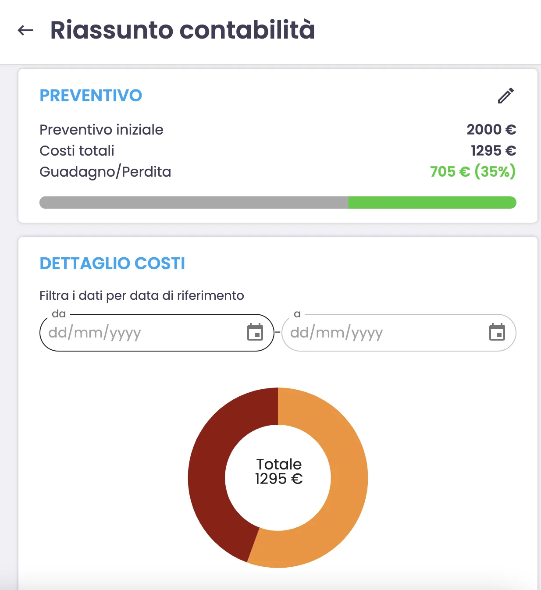Click the gray portion of the progress bar
Image resolution: width=541 pixels, height=590 pixels.
(193, 203)
